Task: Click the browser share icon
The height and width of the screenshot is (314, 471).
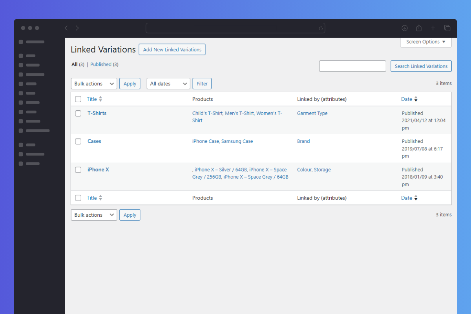Action: tap(419, 28)
